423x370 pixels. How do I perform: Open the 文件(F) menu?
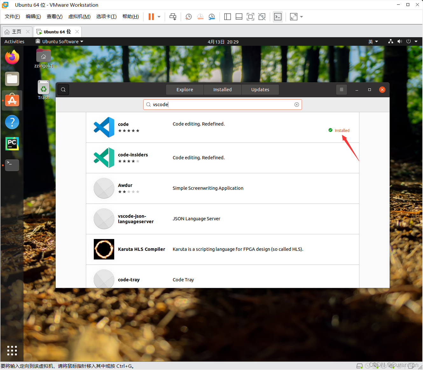click(x=12, y=17)
